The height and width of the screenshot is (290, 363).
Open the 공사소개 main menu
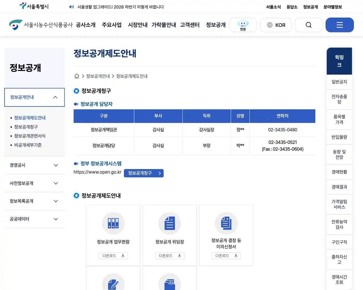point(86,25)
